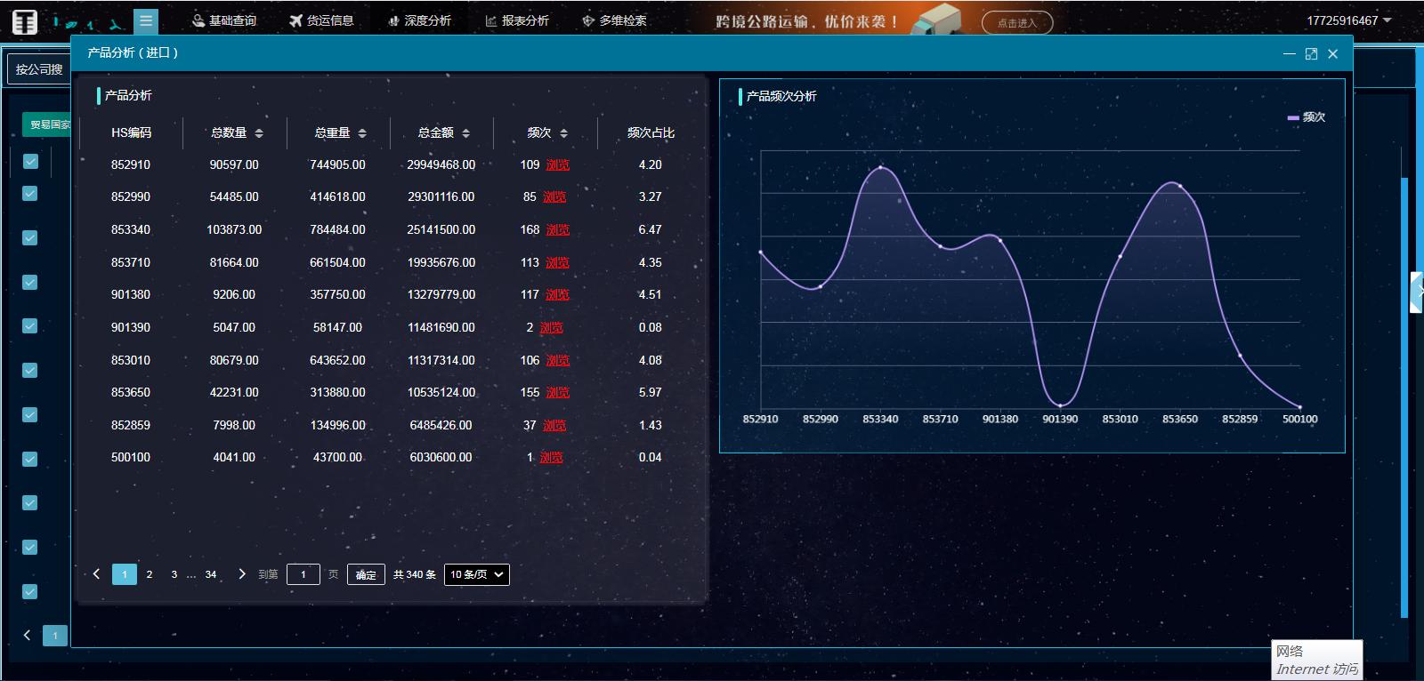Select HS code cell 853340
1424x681 pixels.
pyautogui.click(x=131, y=230)
